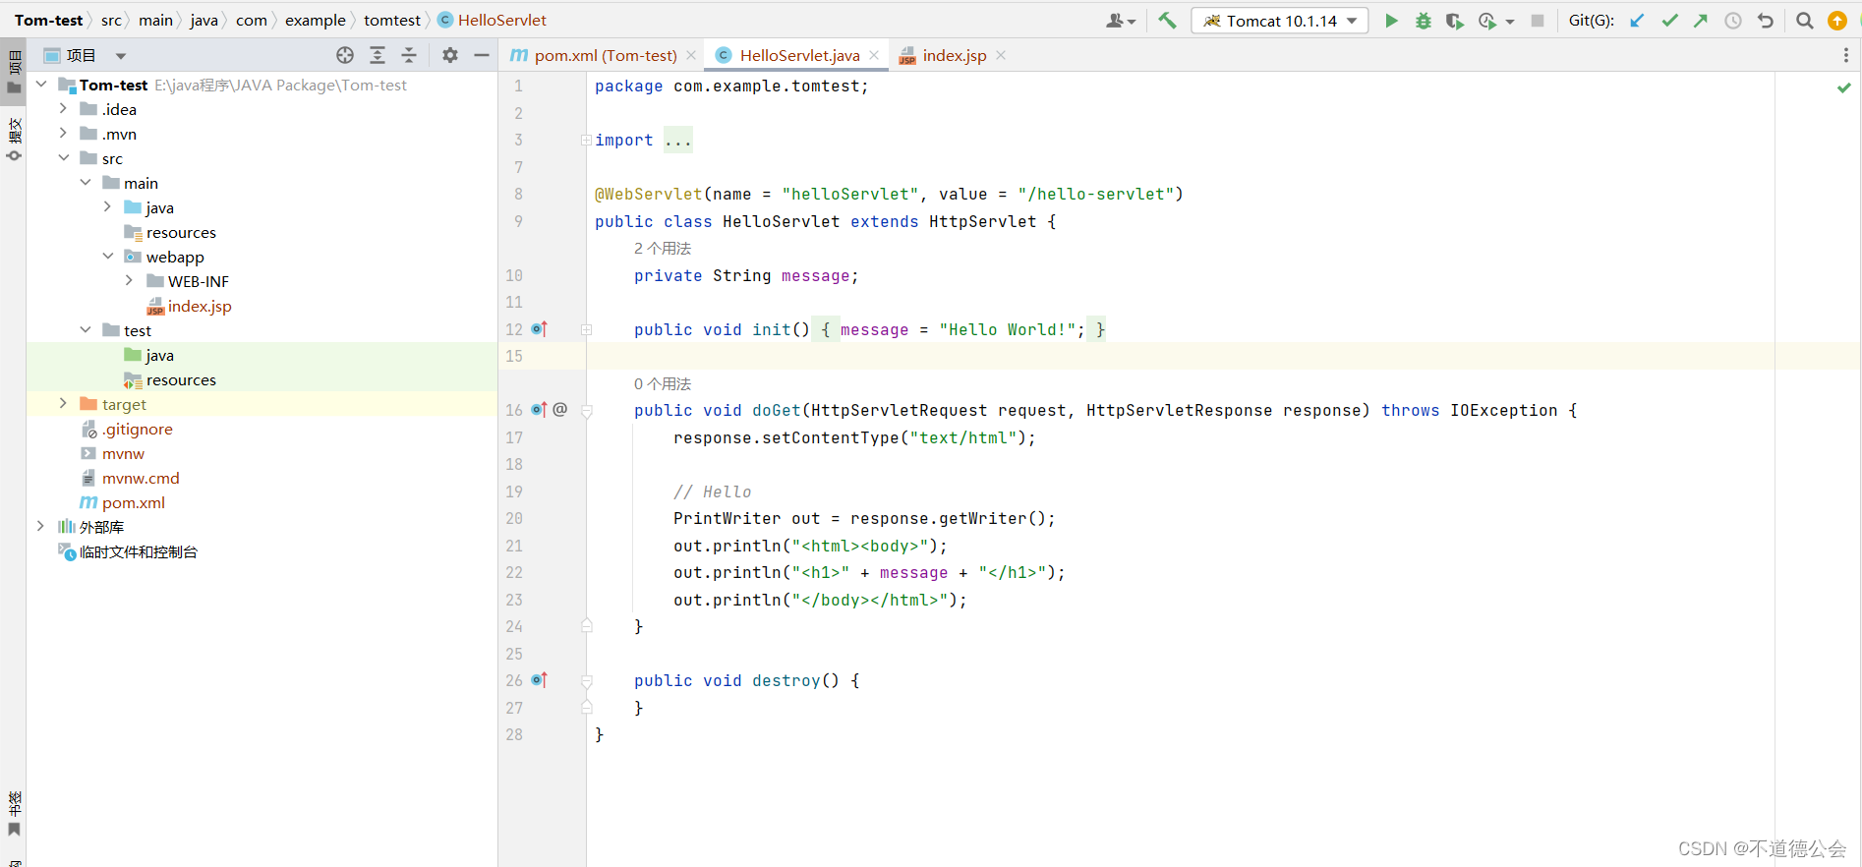Expand the 外部库 node
Screen dimensions: 1862x867
point(40,527)
